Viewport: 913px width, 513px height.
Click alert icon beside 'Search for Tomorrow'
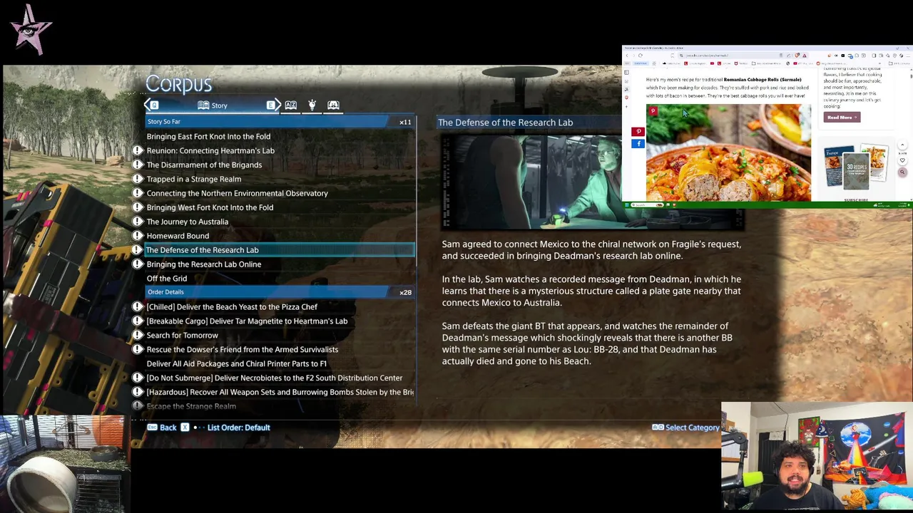138,336
